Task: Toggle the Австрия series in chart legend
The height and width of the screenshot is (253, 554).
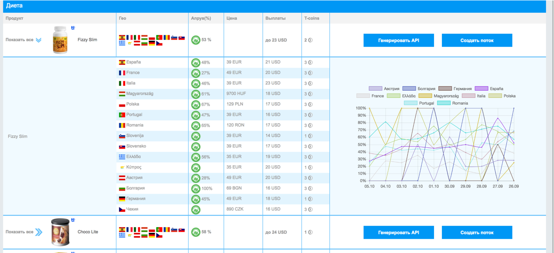Action: tap(384, 89)
